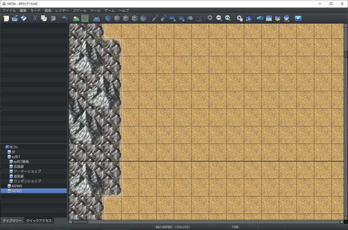Open the Database with the gear icon
The height and width of the screenshot is (230, 348).
tap(240, 18)
